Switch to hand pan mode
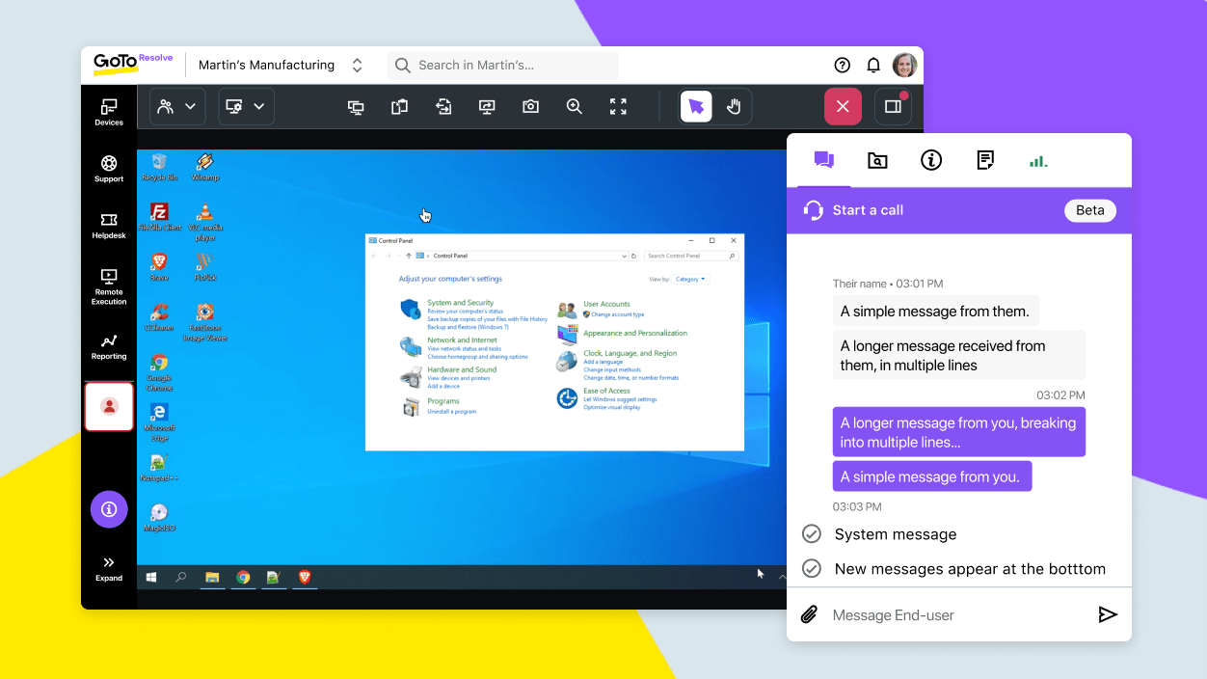 734,107
